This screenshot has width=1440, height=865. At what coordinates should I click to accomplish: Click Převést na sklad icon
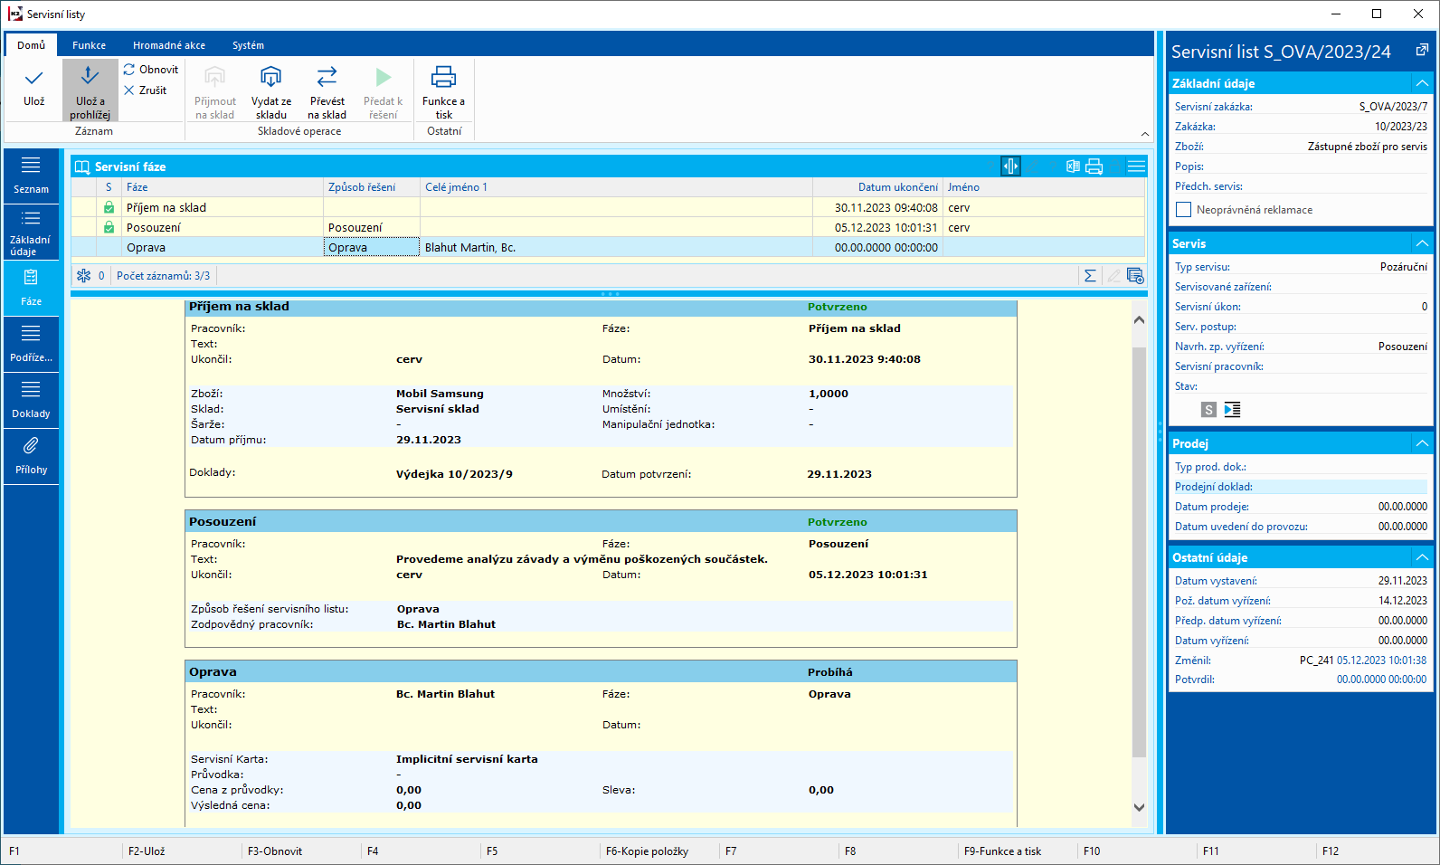coord(327,77)
